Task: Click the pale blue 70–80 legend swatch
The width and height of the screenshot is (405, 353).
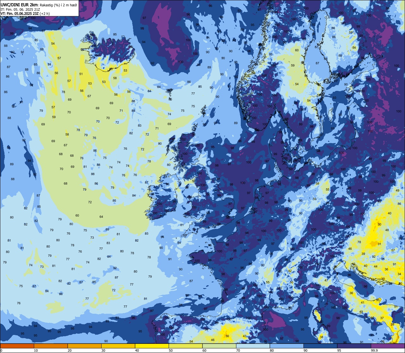Action: (253, 346)
